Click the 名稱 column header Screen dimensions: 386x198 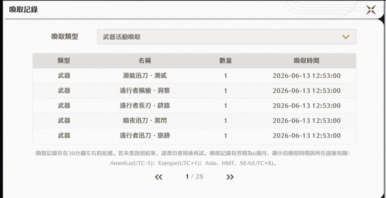(x=145, y=61)
